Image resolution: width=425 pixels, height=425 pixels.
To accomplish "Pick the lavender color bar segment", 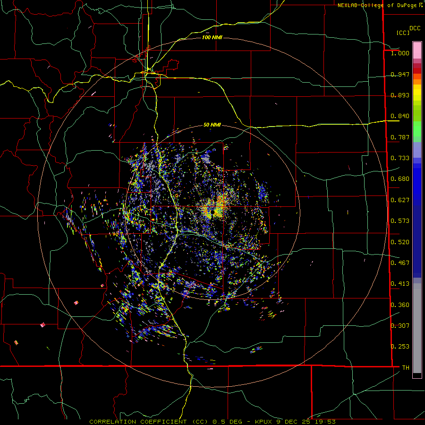I will (x=417, y=150).
